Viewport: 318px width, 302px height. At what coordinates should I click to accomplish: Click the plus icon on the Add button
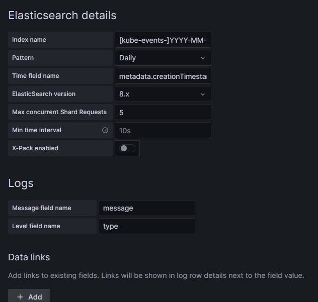coord(20,297)
